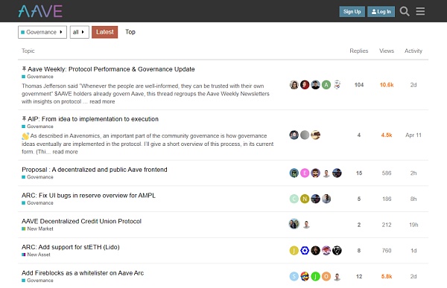The image size is (447, 288).
Task: Open the hamburger menu icon
Action: click(420, 11)
